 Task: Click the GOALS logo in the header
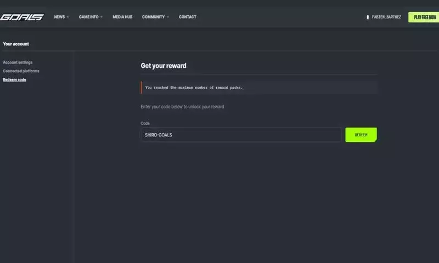(x=22, y=17)
